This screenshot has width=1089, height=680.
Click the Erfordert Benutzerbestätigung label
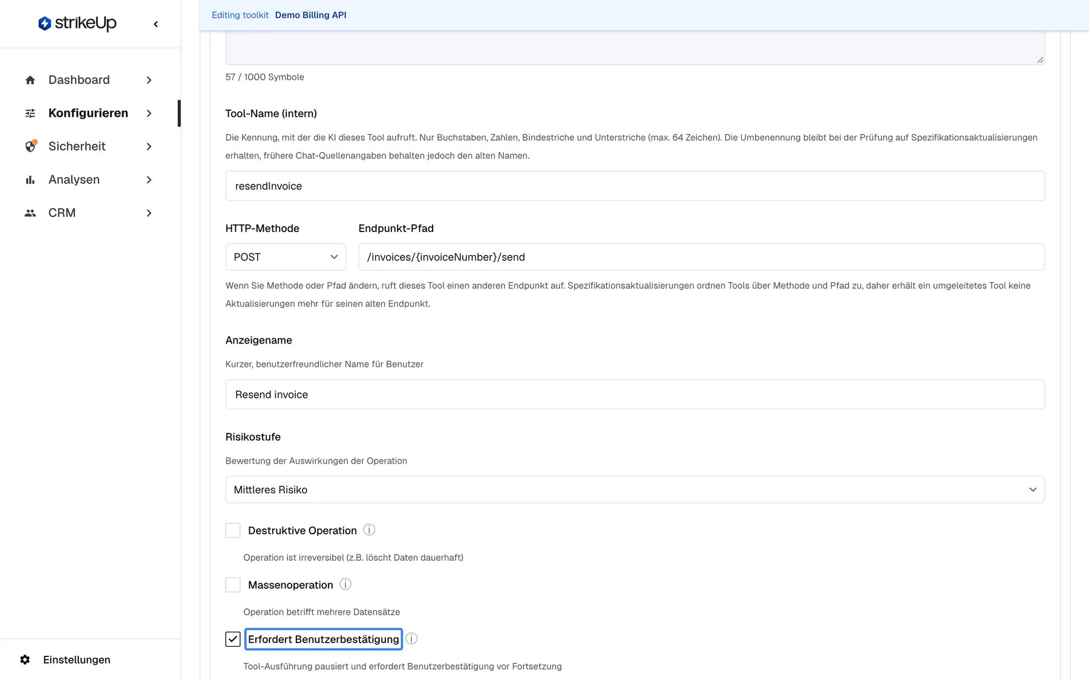coord(324,640)
